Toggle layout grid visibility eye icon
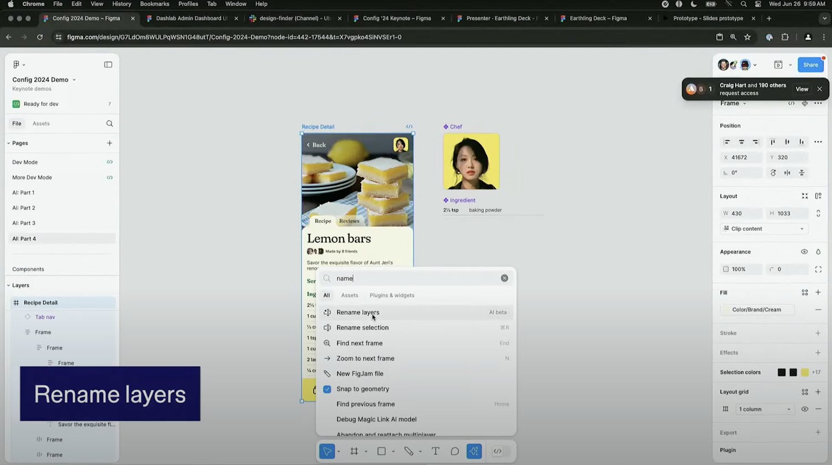The width and height of the screenshot is (832, 465). click(x=804, y=409)
